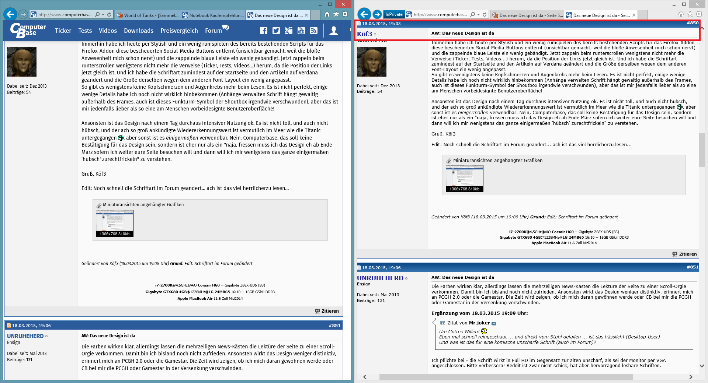Select 'Das neue Design ist da' tab in left window
The height and width of the screenshot is (383, 708).
[278, 15]
